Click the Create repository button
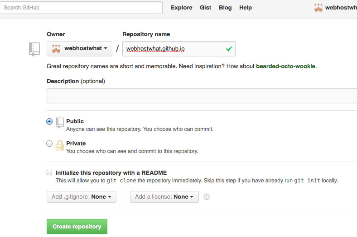 tap(77, 226)
